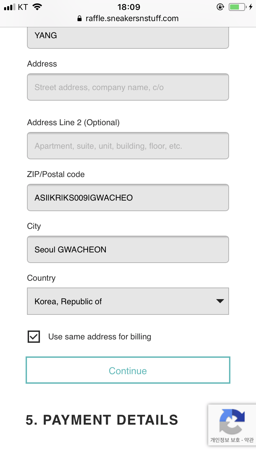
Task: Tap the battery icon in the status bar
Action: tap(237, 7)
